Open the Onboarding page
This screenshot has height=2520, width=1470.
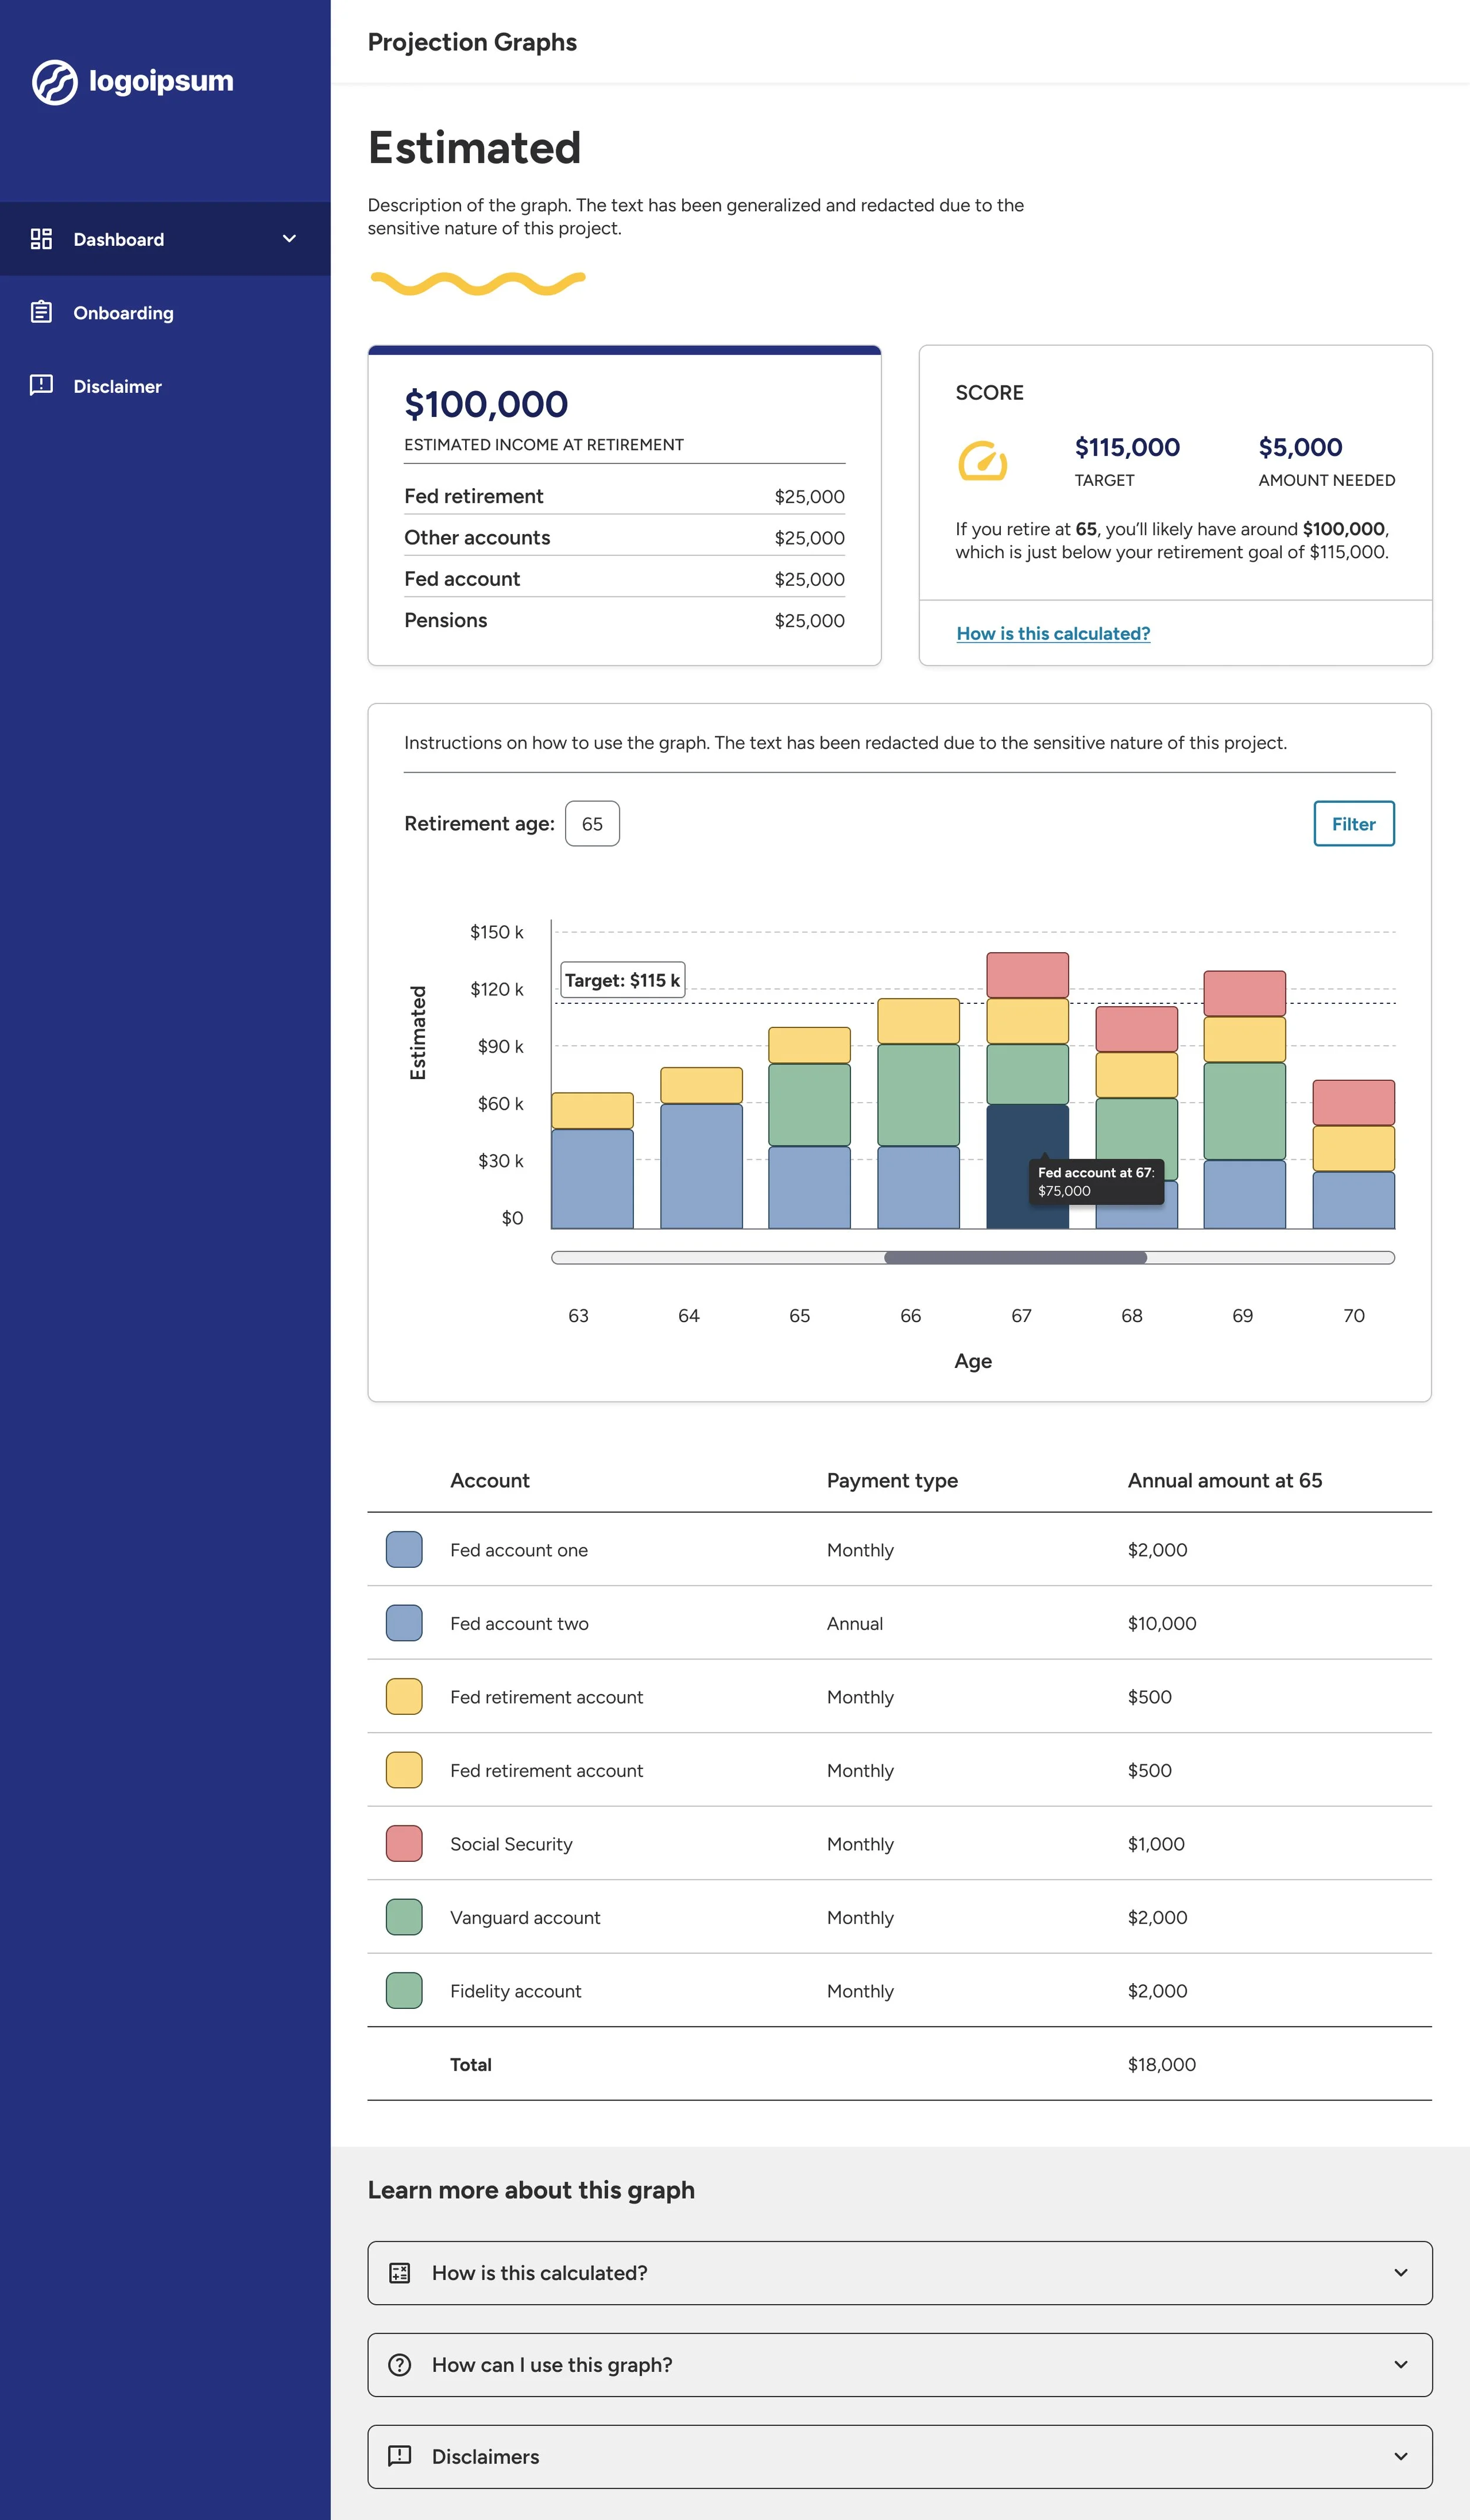pyautogui.click(x=123, y=312)
